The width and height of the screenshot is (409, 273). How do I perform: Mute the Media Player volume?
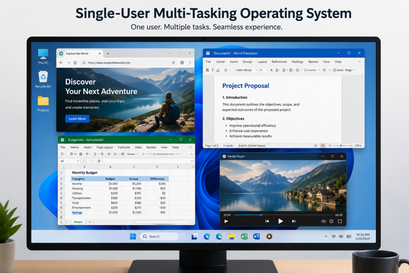tap(324, 221)
